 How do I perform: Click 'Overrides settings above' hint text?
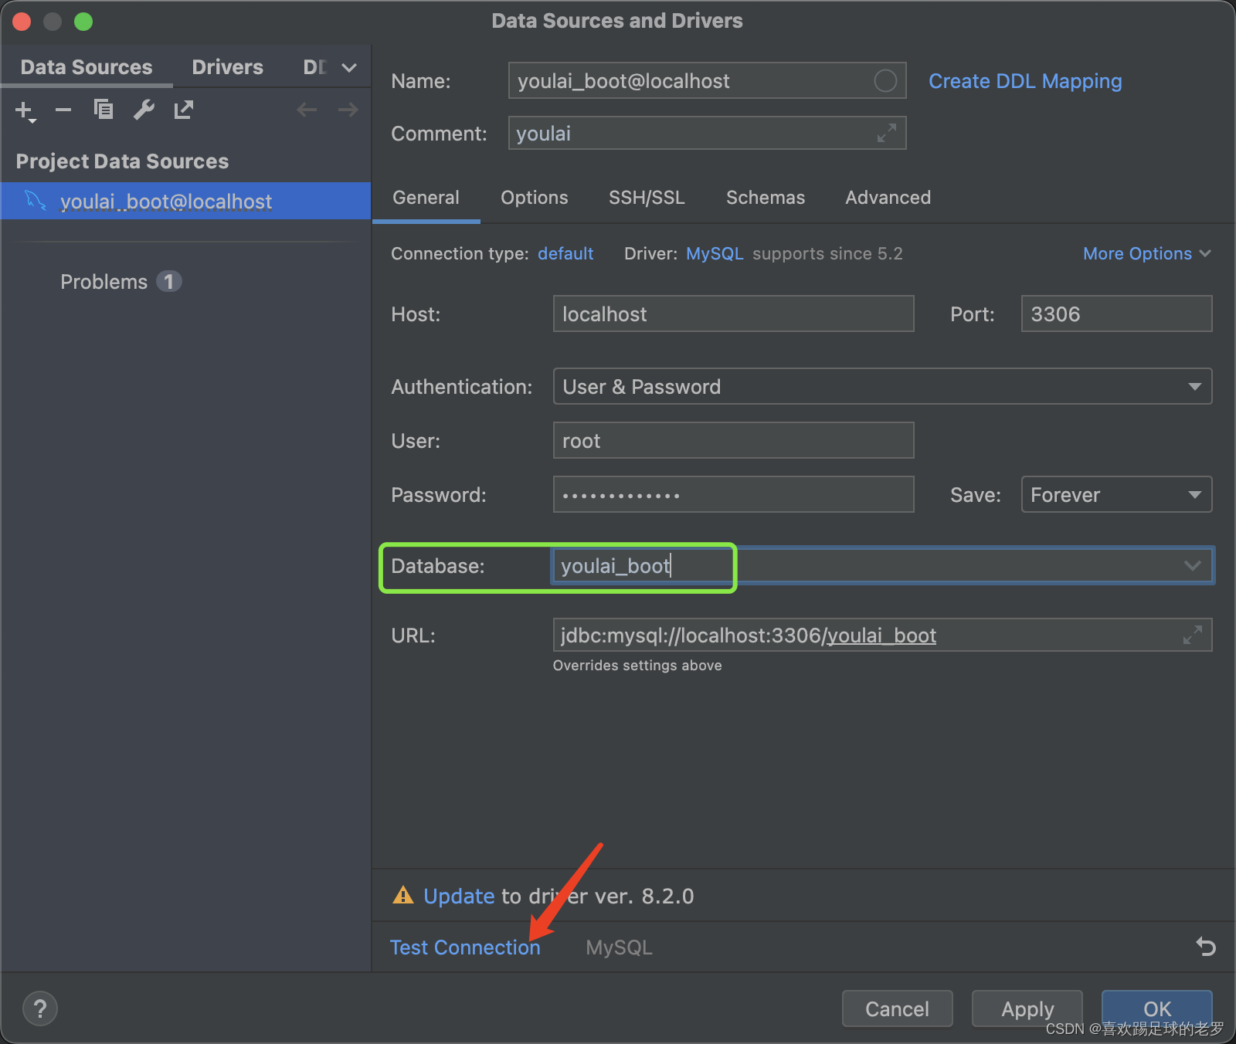pyautogui.click(x=637, y=665)
